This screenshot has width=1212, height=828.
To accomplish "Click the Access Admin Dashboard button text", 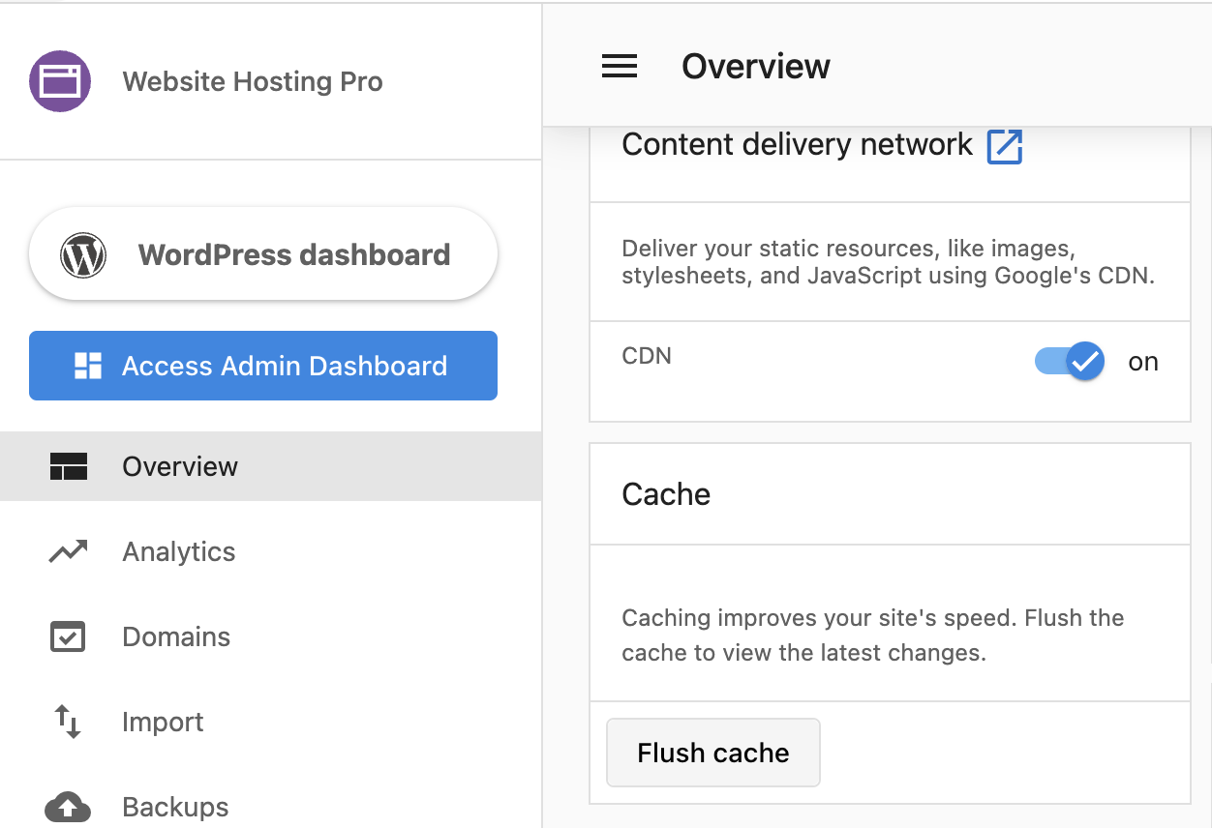I will [285, 367].
